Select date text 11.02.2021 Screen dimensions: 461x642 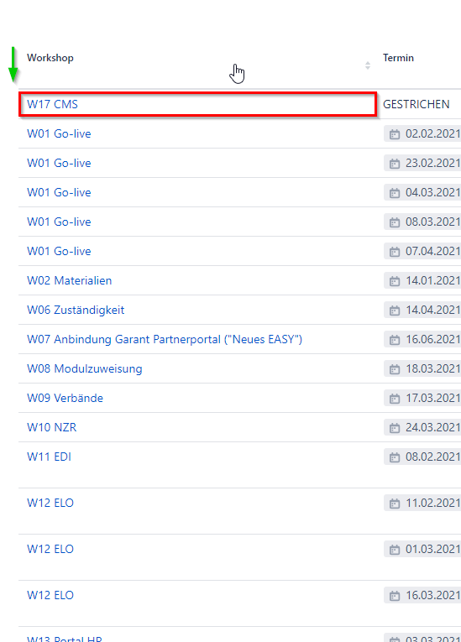click(x=433, y=504)
